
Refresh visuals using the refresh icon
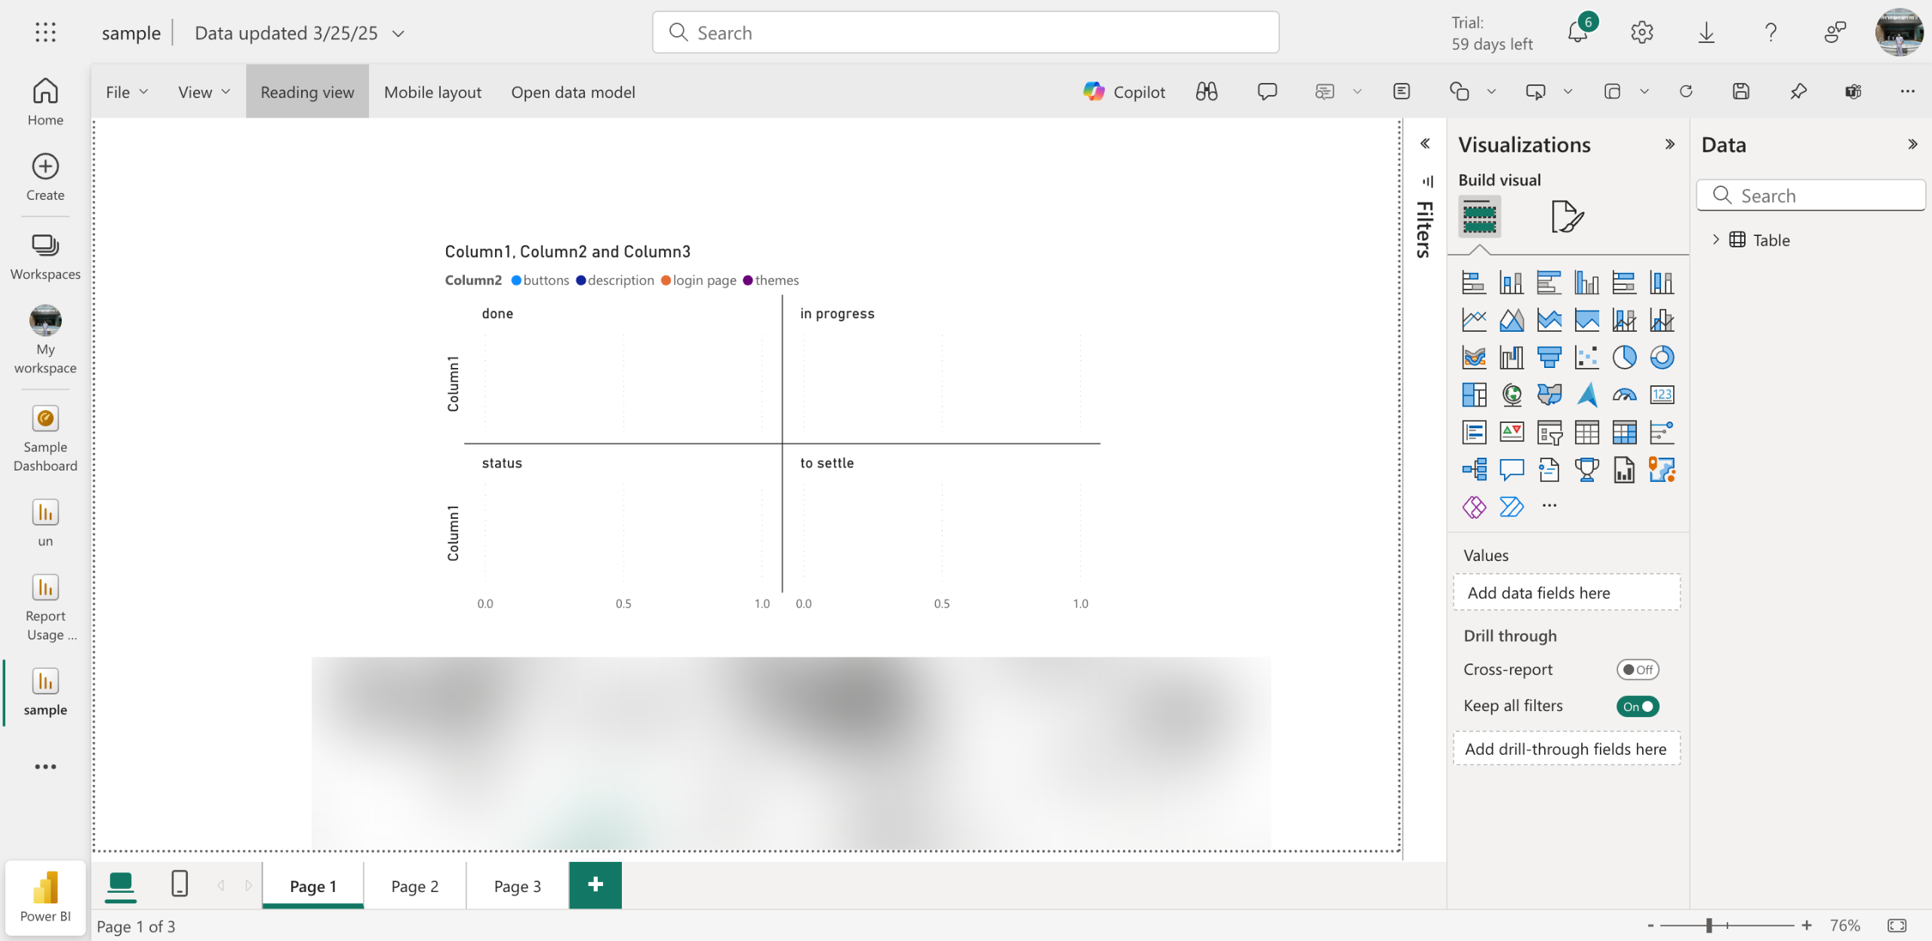(x=1686, y=92)
